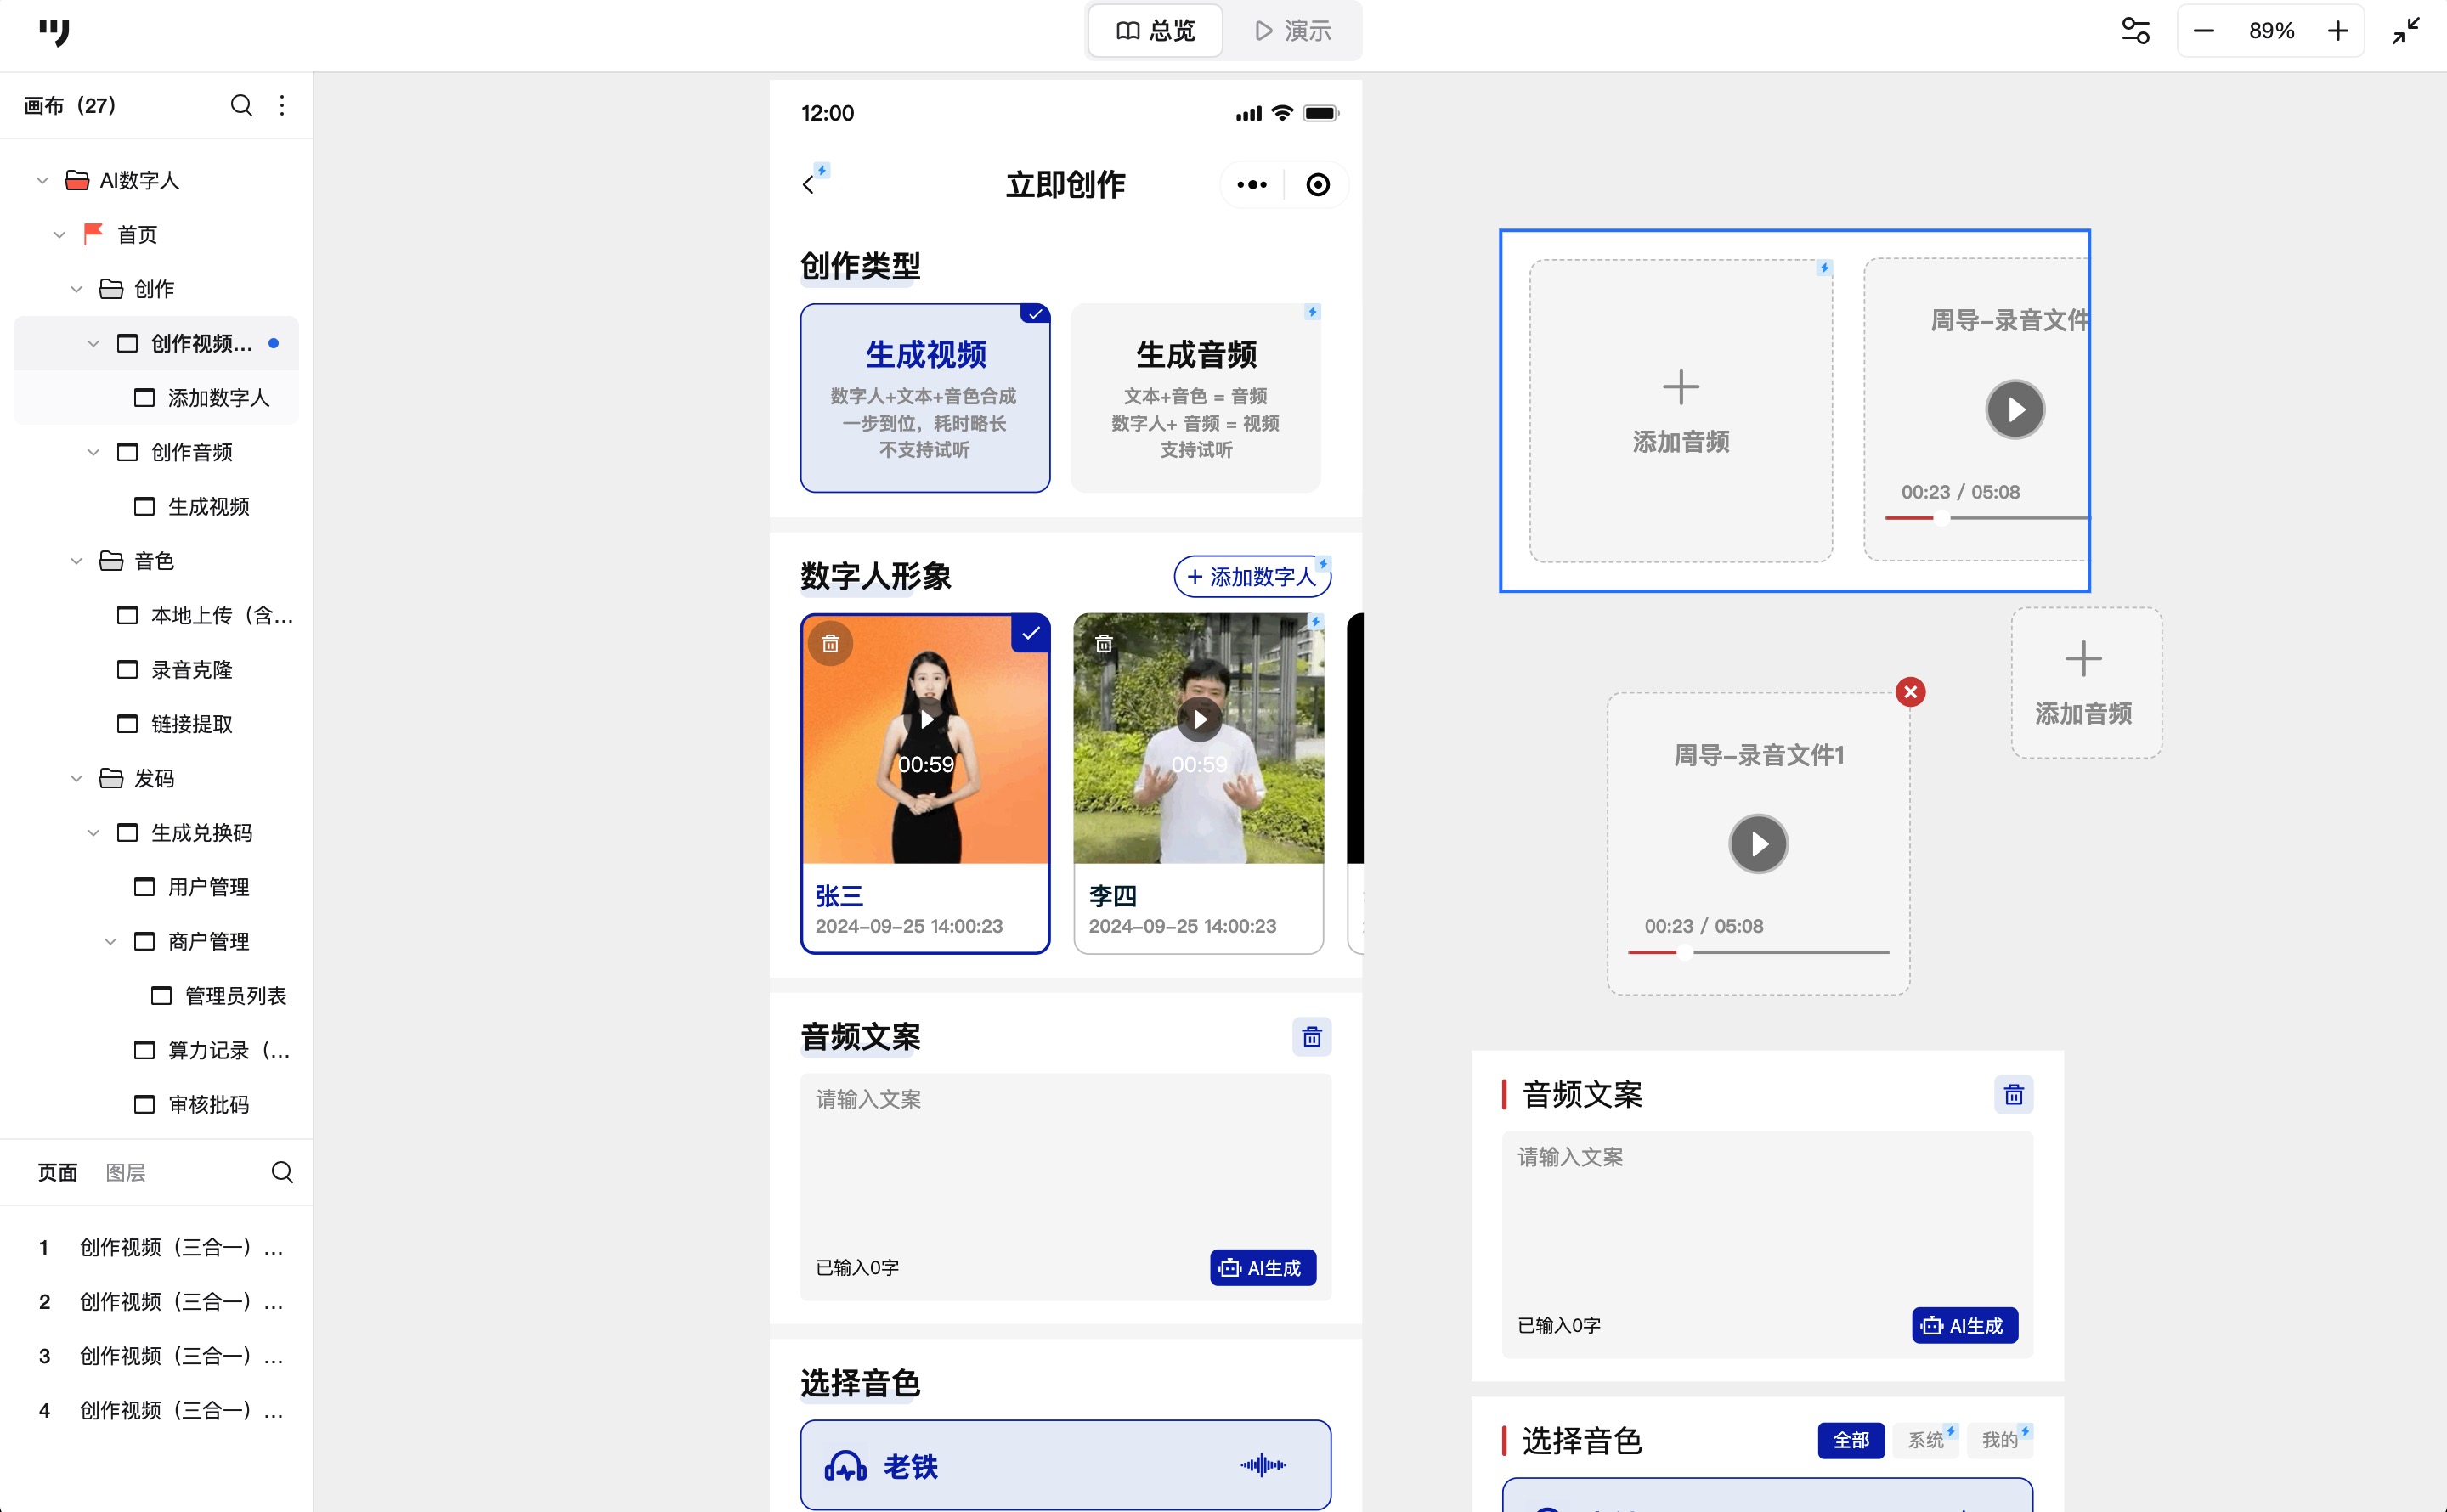The width and height of the screenshot is (2447, 1512).
Task: Delete 李四 avatar with trash icon
Action: click(1103, 644)
